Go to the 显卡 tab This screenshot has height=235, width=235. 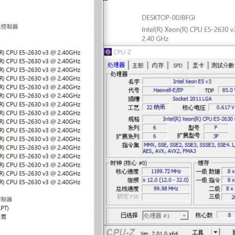click(198, 65)
